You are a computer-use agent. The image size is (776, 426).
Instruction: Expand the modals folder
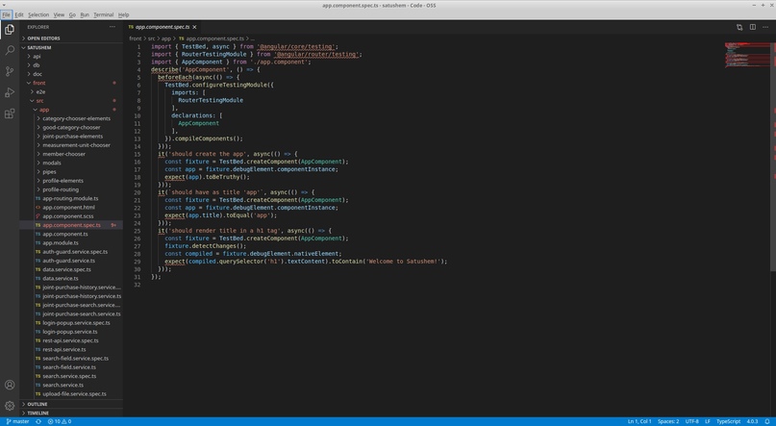(51, 163)
